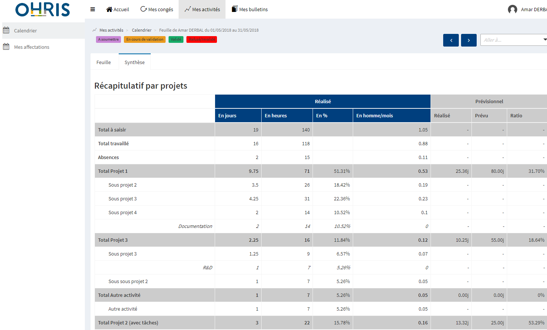Click the Calendrier sidebar calendar icon
The height and width of the screenshot is (330, 547).
pyautogui.click(x=6, y=30)
